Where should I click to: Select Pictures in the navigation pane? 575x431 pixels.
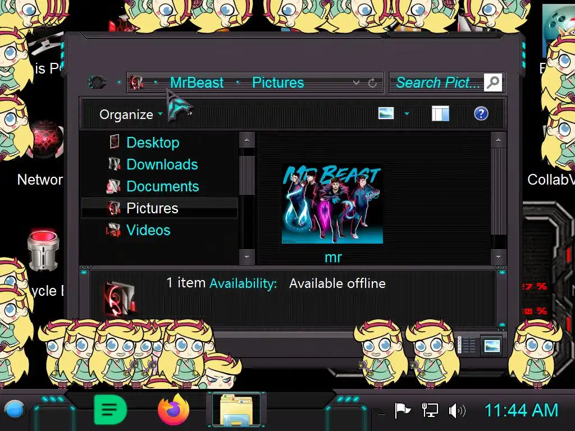click(x=159, y=208)
